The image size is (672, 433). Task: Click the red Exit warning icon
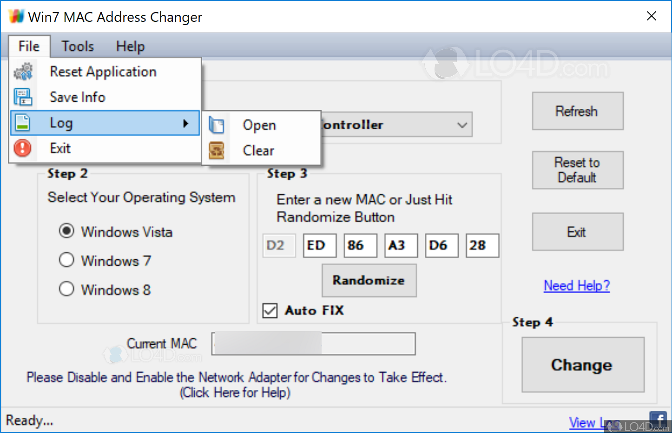click(22, 148)
